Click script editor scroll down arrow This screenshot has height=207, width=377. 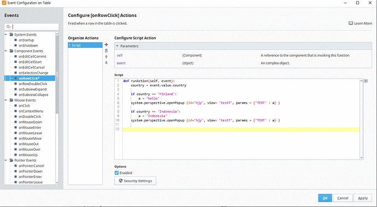(361, 158)
